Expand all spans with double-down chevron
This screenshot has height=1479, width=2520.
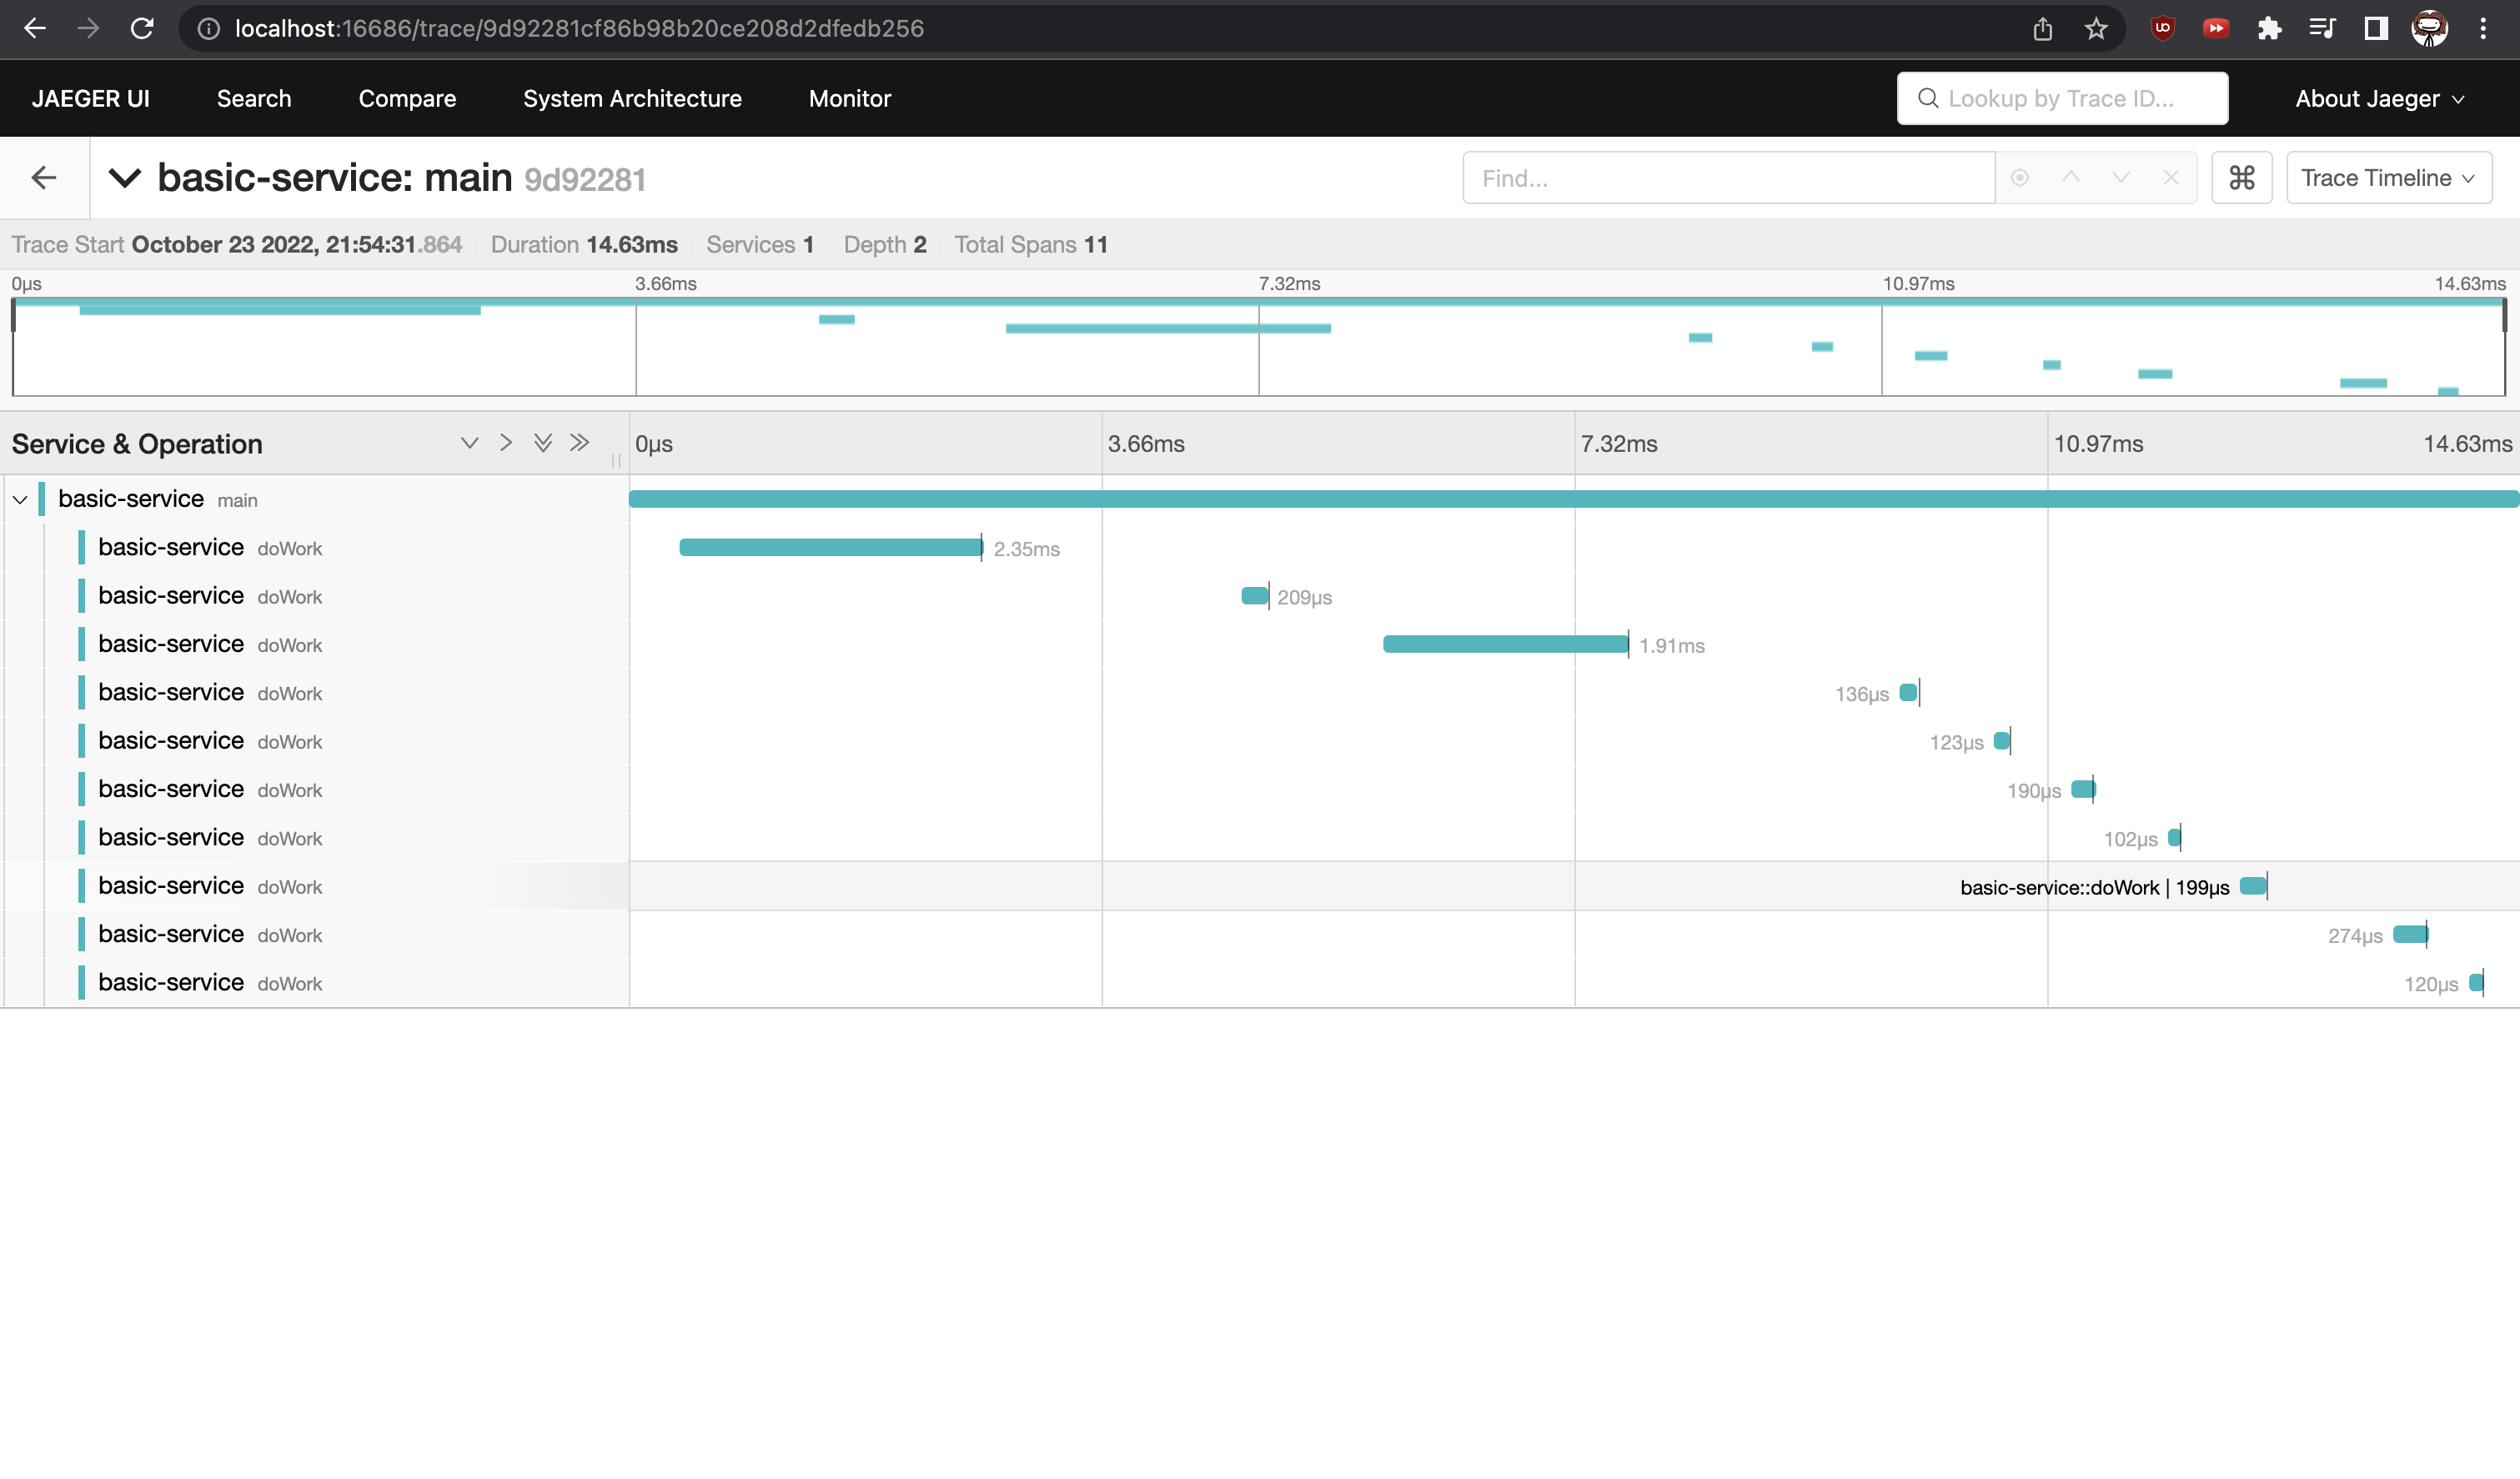click(x=542, y=443)
